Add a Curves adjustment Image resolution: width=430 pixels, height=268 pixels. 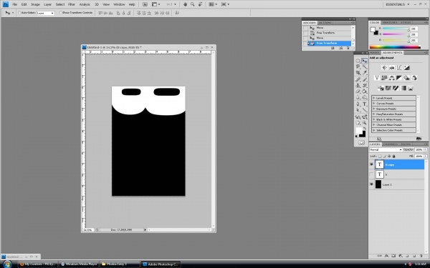(399, 68)
